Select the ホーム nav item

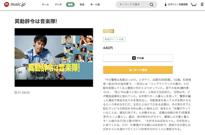tap(45, 4)
